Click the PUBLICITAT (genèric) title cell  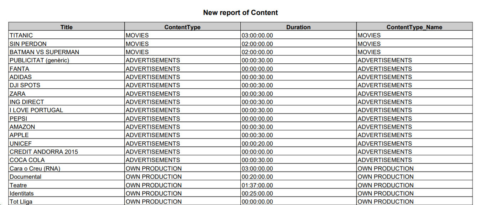coord(40,60)
